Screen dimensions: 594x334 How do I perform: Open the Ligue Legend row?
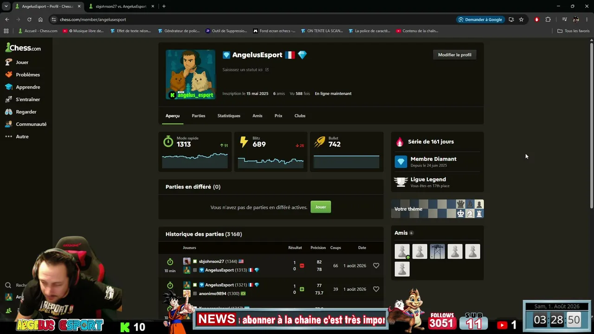tap(437, 182)
